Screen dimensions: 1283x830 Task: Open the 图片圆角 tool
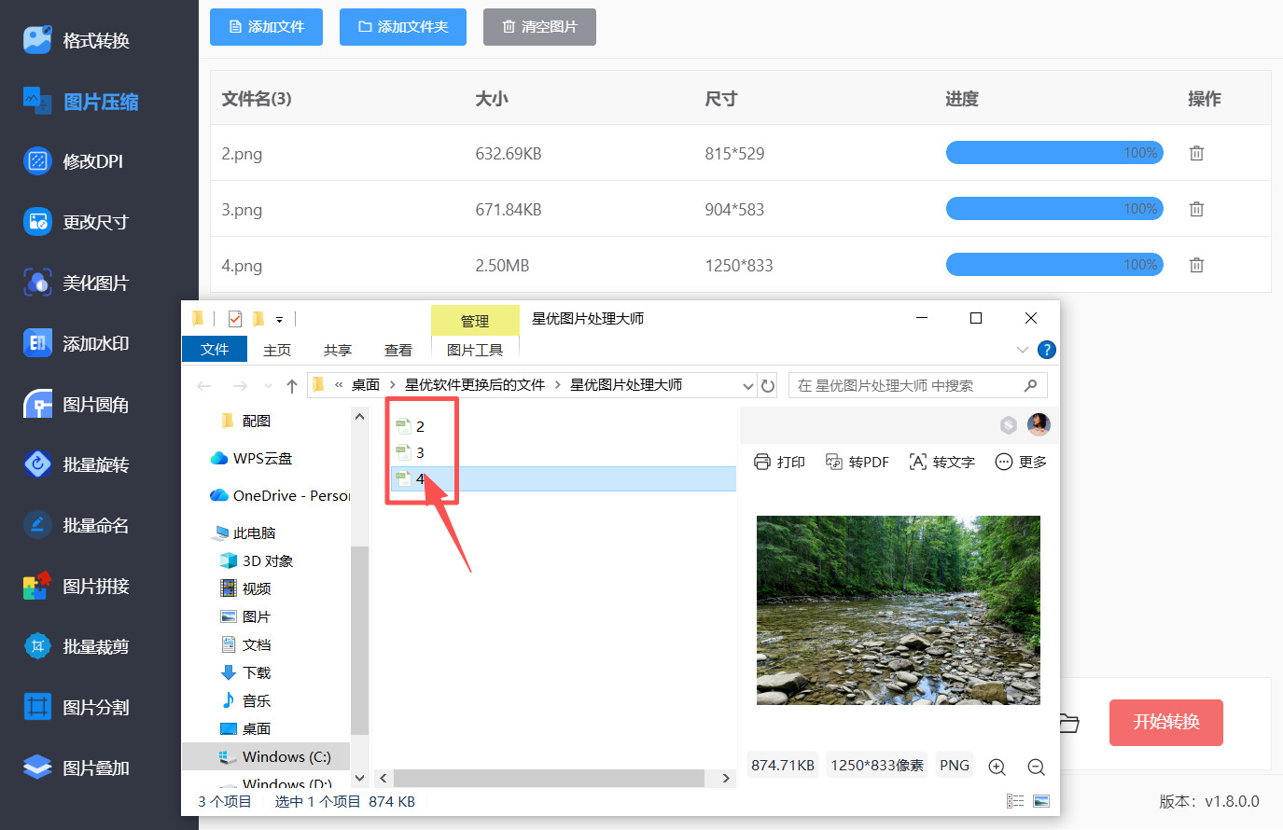(77, 404)
